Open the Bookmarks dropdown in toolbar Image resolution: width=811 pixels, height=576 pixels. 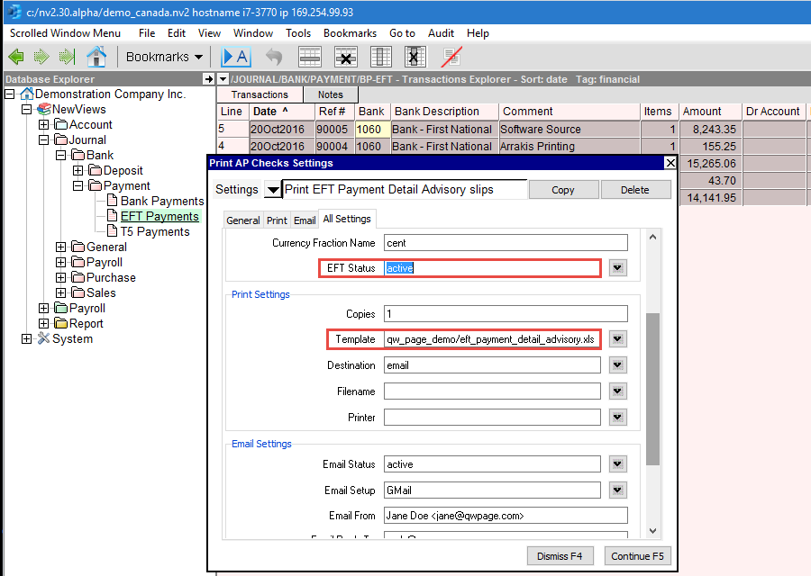[164, 57]
